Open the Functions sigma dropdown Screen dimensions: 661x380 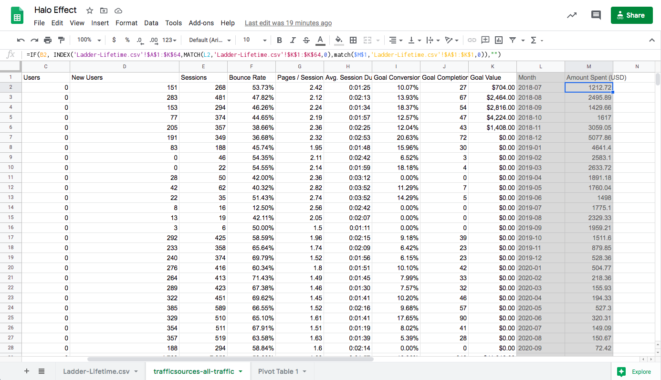tap(537, 40)
